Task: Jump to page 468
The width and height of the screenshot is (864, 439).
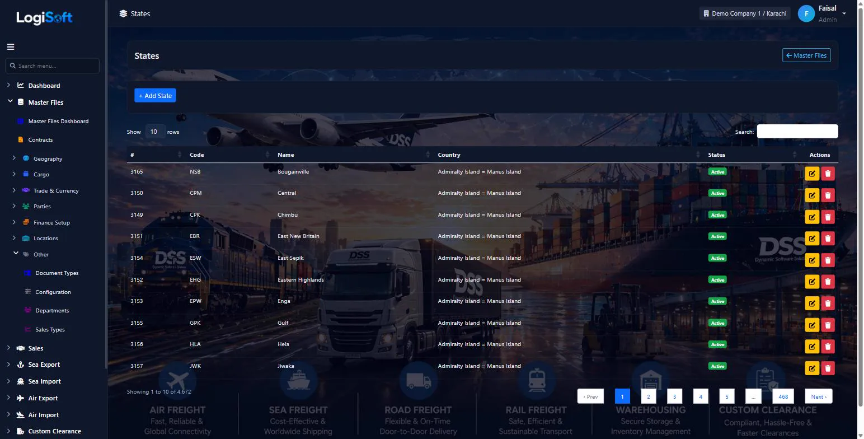Action: (783, 396)
